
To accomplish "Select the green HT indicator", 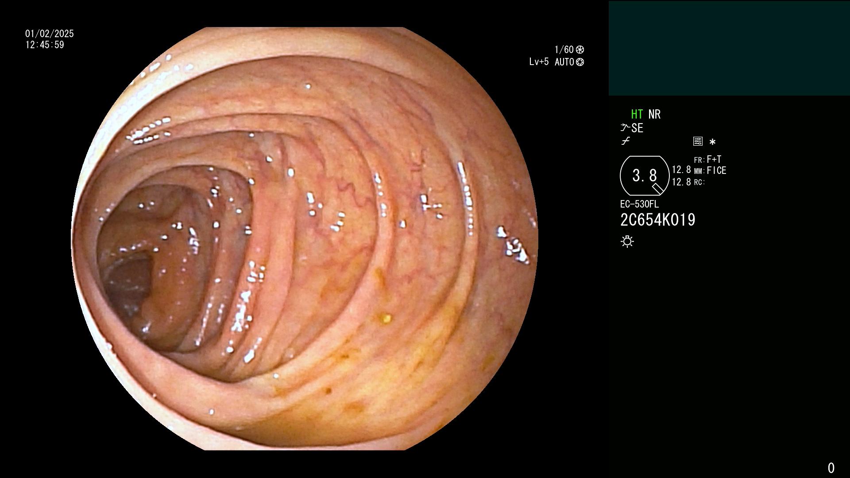I will [x=637, y=114].
